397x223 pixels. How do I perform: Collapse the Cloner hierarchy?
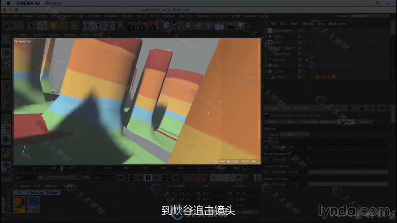[x=265, y=71]
